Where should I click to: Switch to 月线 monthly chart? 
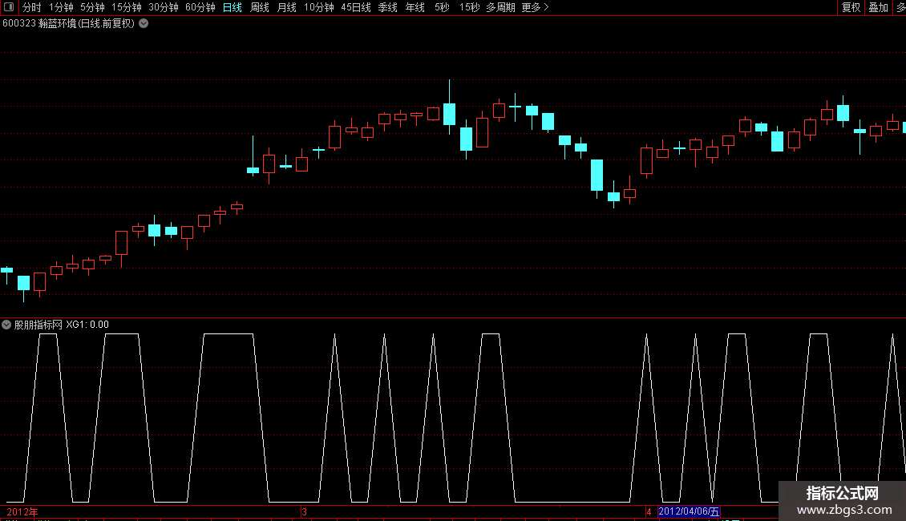(x=286, y=7)
